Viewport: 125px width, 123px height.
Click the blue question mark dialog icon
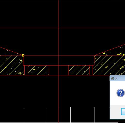[x=121, y=93]
